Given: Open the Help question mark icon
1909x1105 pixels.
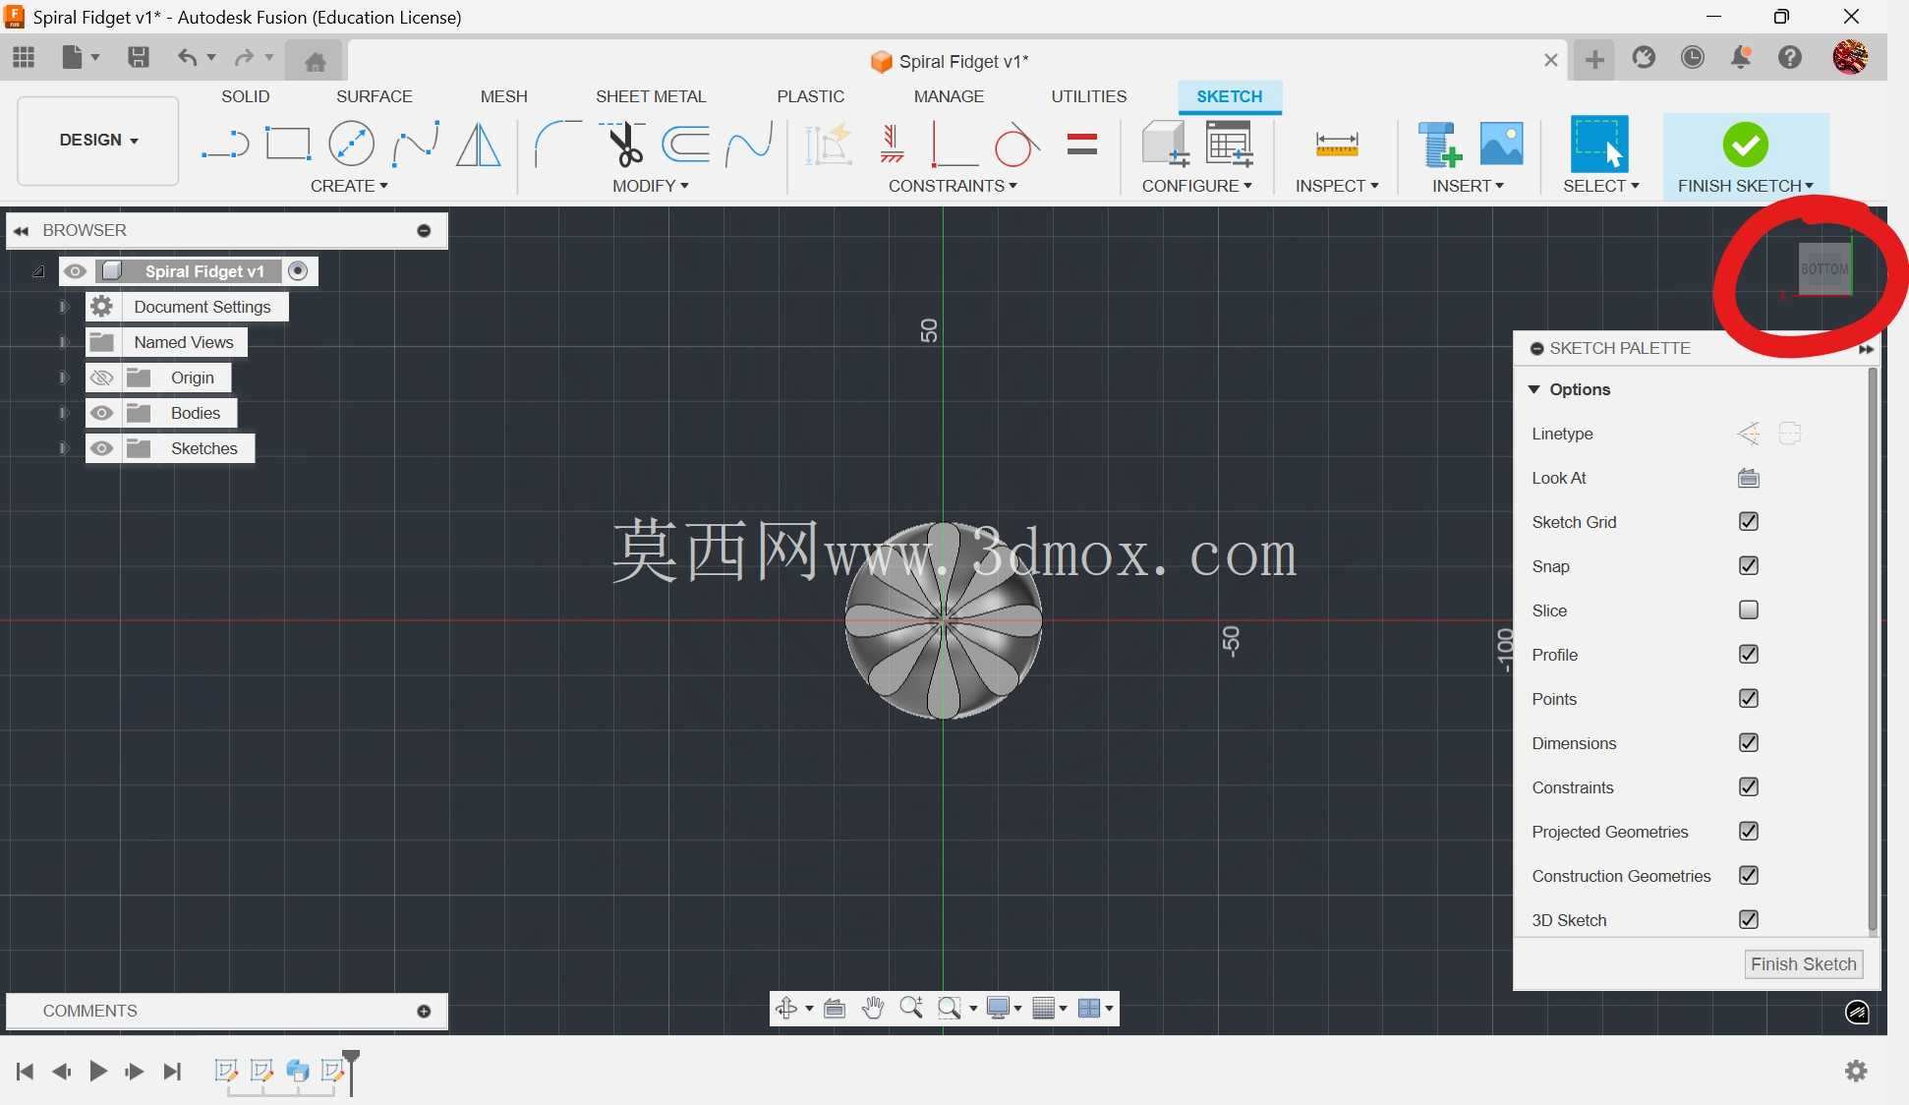Looking at the screenshot, I should tap(1790, 57).
